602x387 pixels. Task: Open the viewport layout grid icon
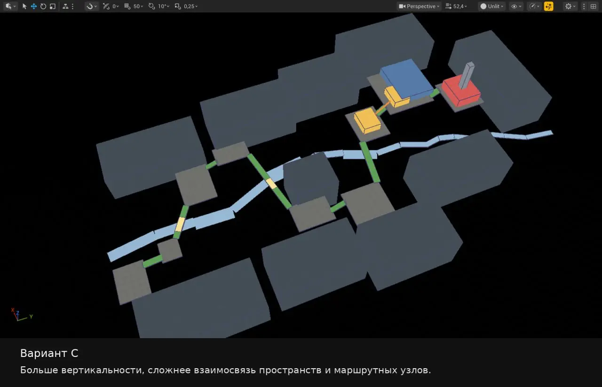[x=593, y=7]
